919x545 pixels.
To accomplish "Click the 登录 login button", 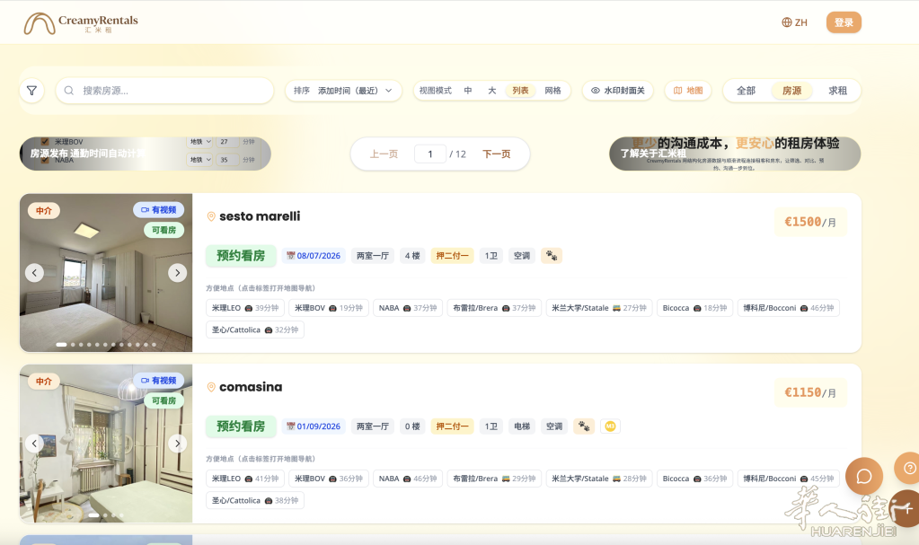I will 844,22.
